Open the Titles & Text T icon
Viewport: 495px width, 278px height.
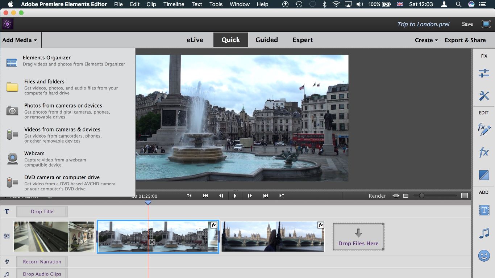pos(484,210)
